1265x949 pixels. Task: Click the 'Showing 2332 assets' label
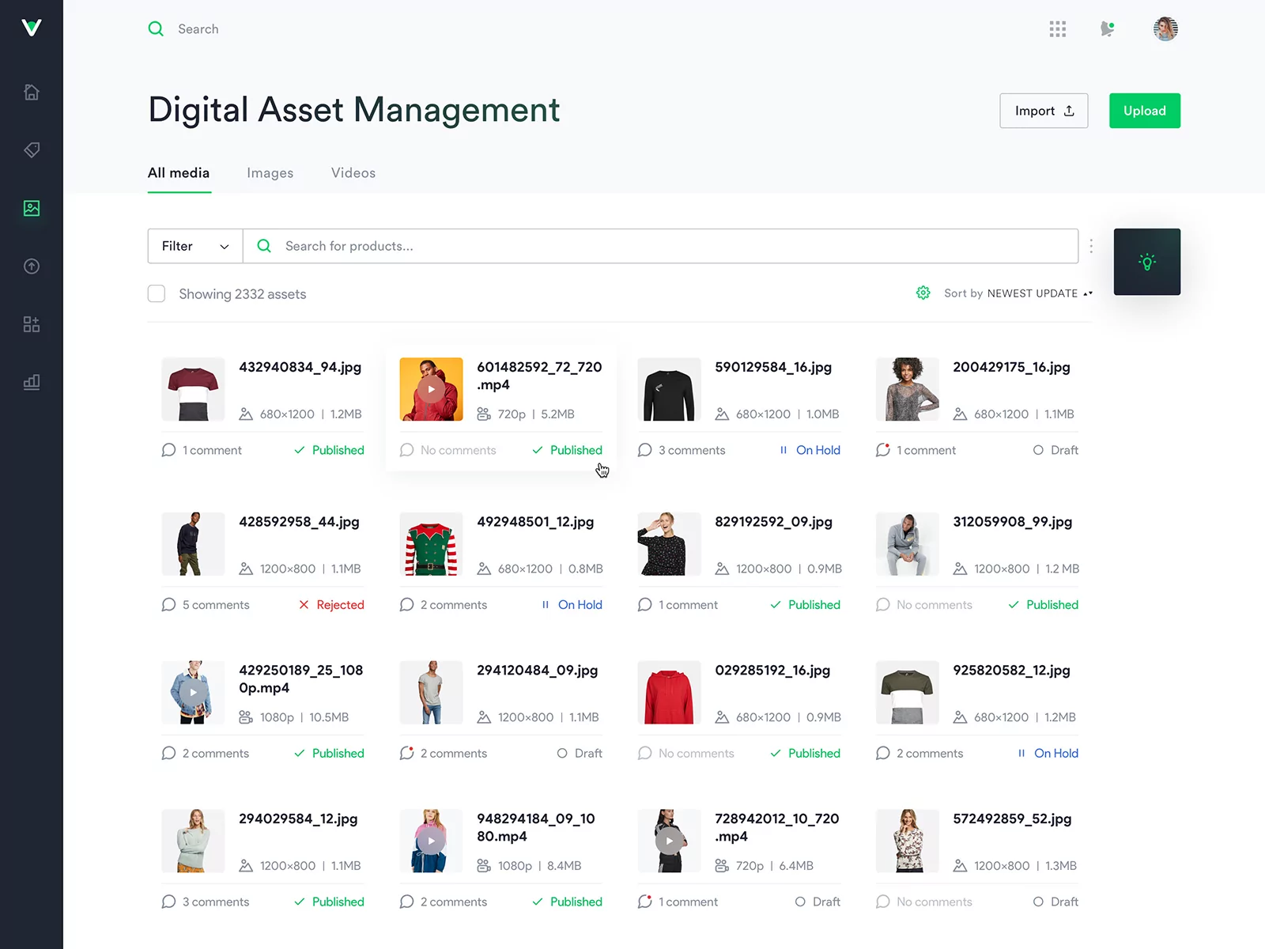(242, 294)
